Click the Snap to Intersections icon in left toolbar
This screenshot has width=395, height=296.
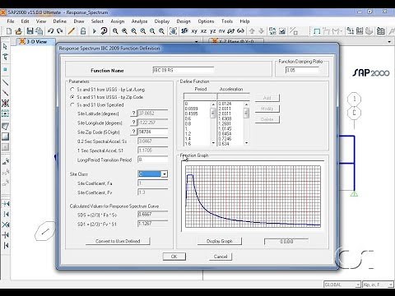tap(5, 224)
